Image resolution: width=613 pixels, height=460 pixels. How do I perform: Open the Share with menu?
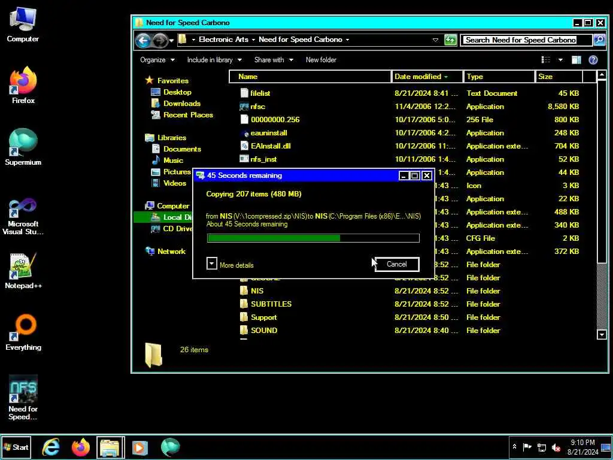click(x=273, y=60)
